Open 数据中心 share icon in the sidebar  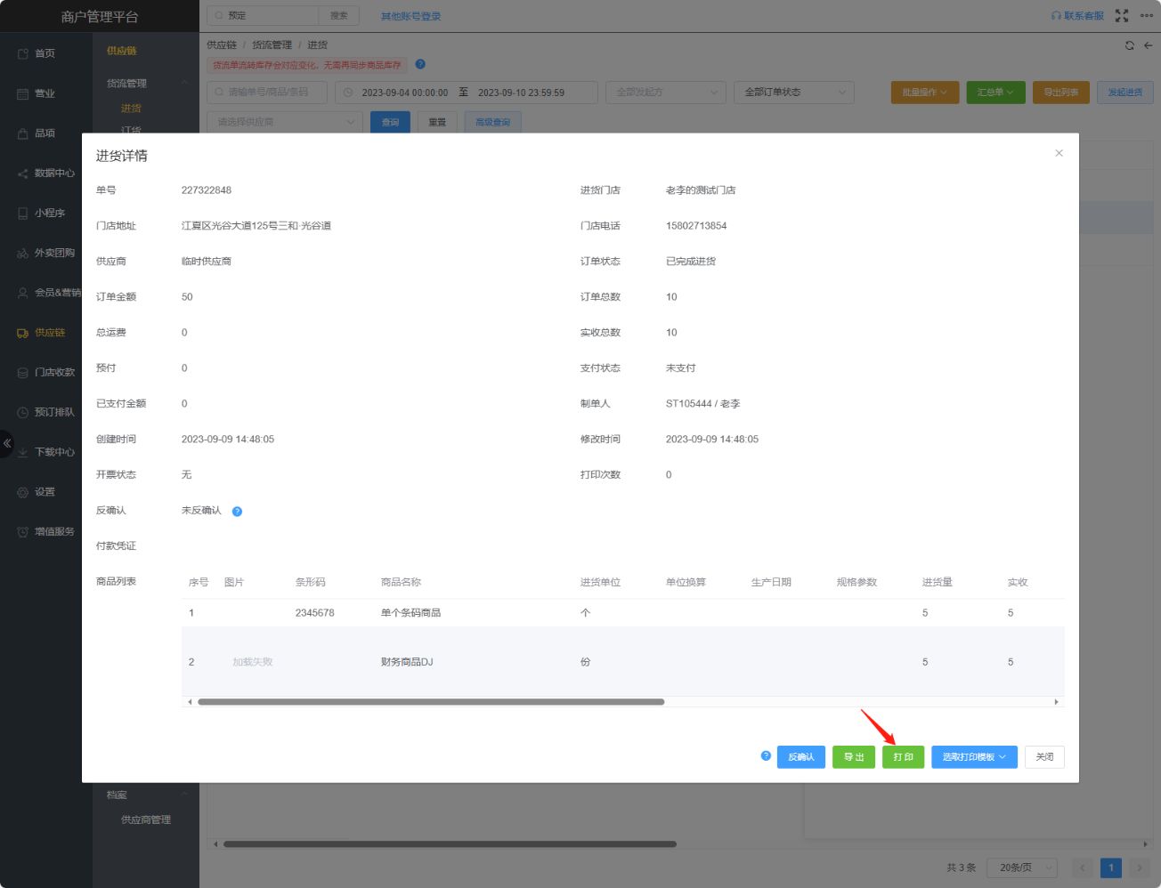pos(23,174)
